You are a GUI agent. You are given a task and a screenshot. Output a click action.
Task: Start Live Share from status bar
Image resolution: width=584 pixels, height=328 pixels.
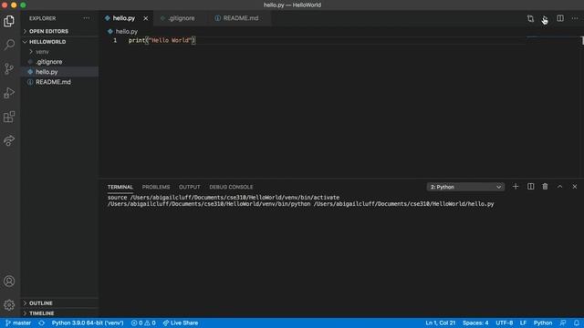(181, 323)
